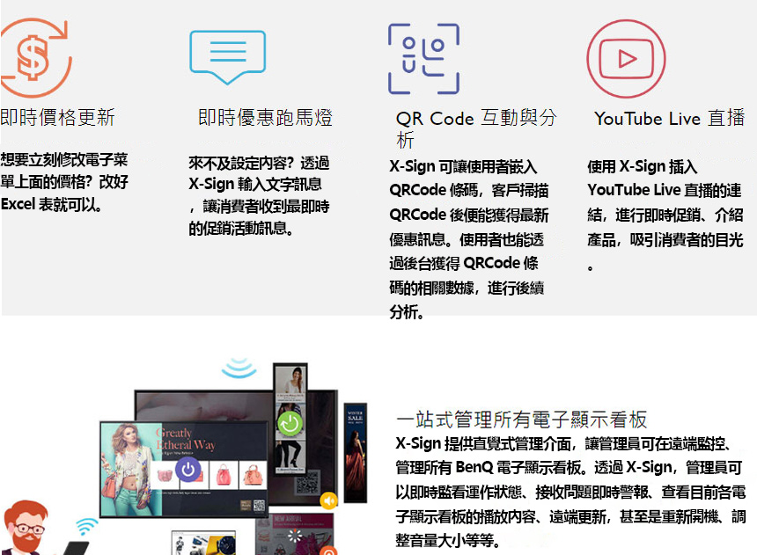Click the 一站式管理所有電子顯示看板 heading
This screenshot has width=757, height=555.
(x=521, y=420)
